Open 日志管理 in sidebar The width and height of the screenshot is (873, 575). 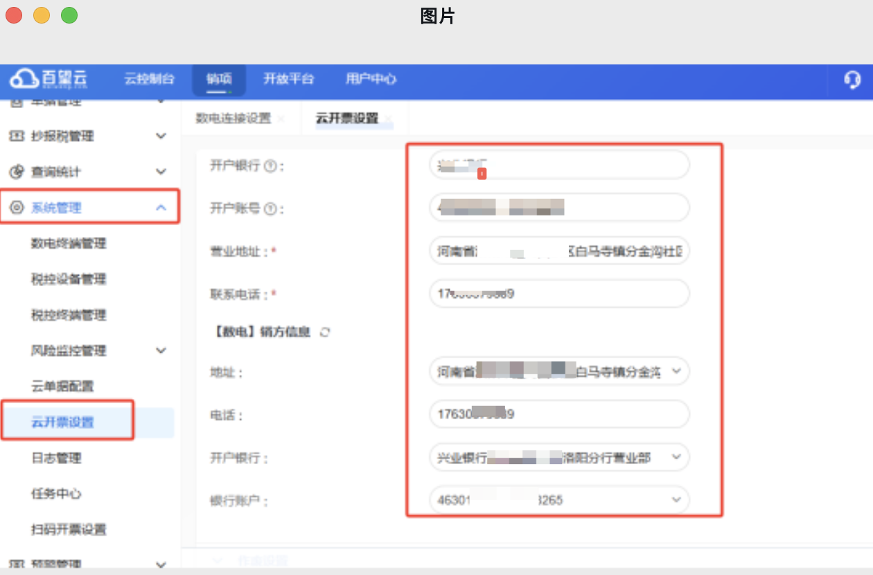pos(56,458)
